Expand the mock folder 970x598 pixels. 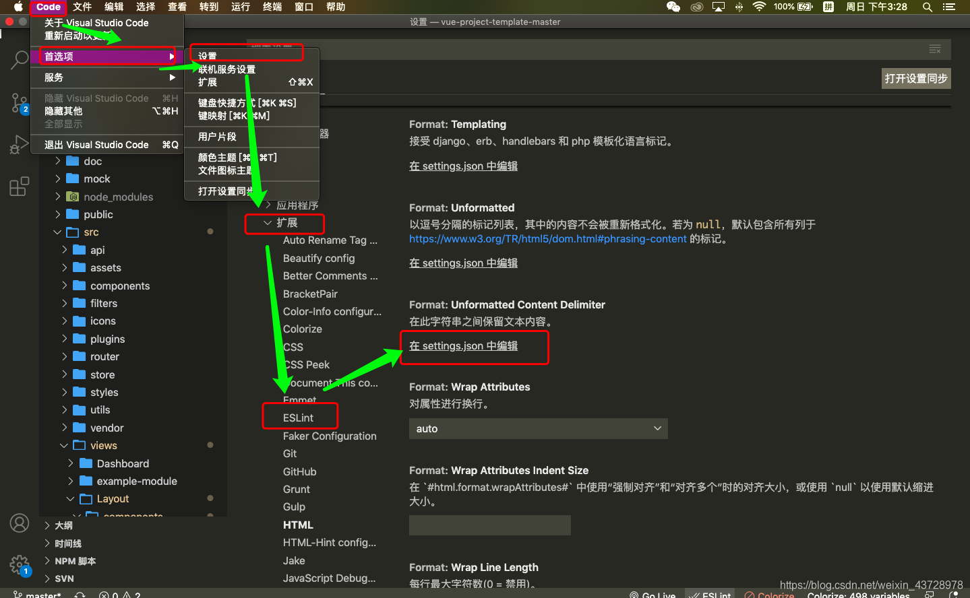[x=58, y=178]
